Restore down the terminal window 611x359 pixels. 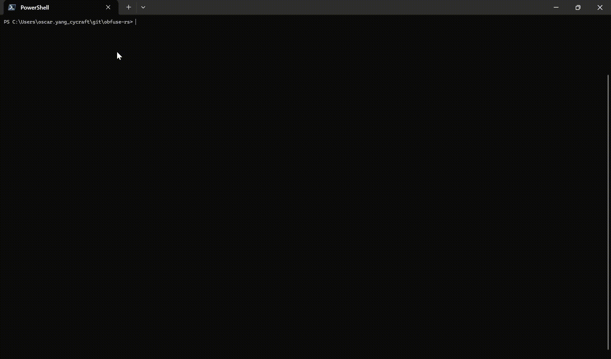[x=578, y=7]
